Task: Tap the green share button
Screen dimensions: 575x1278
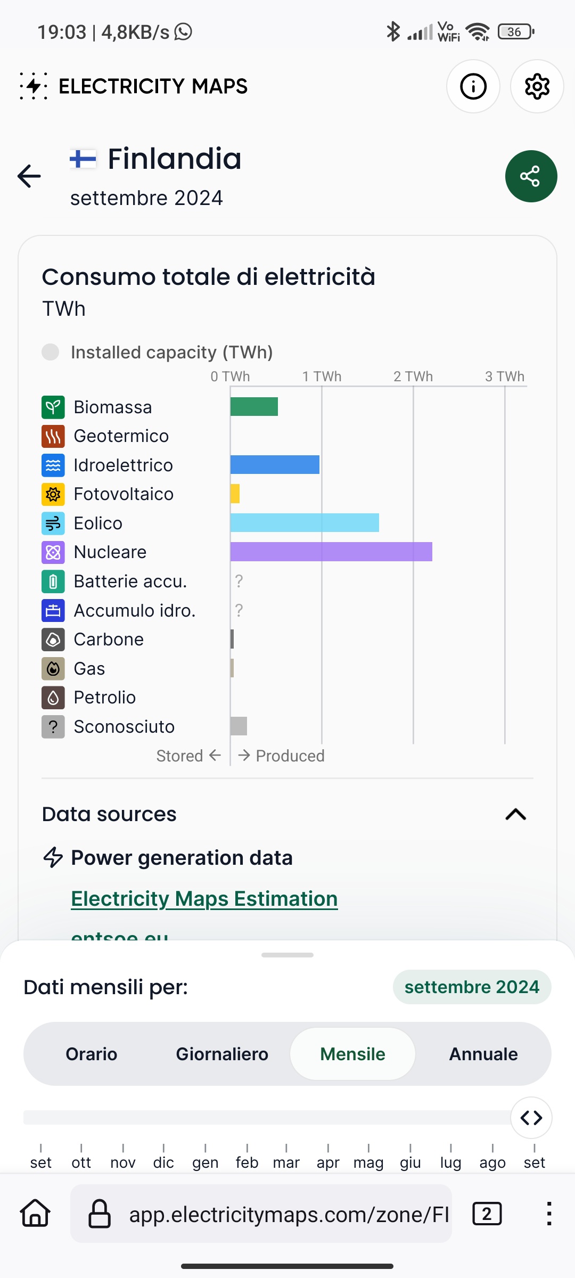Action: click(531, 176)
